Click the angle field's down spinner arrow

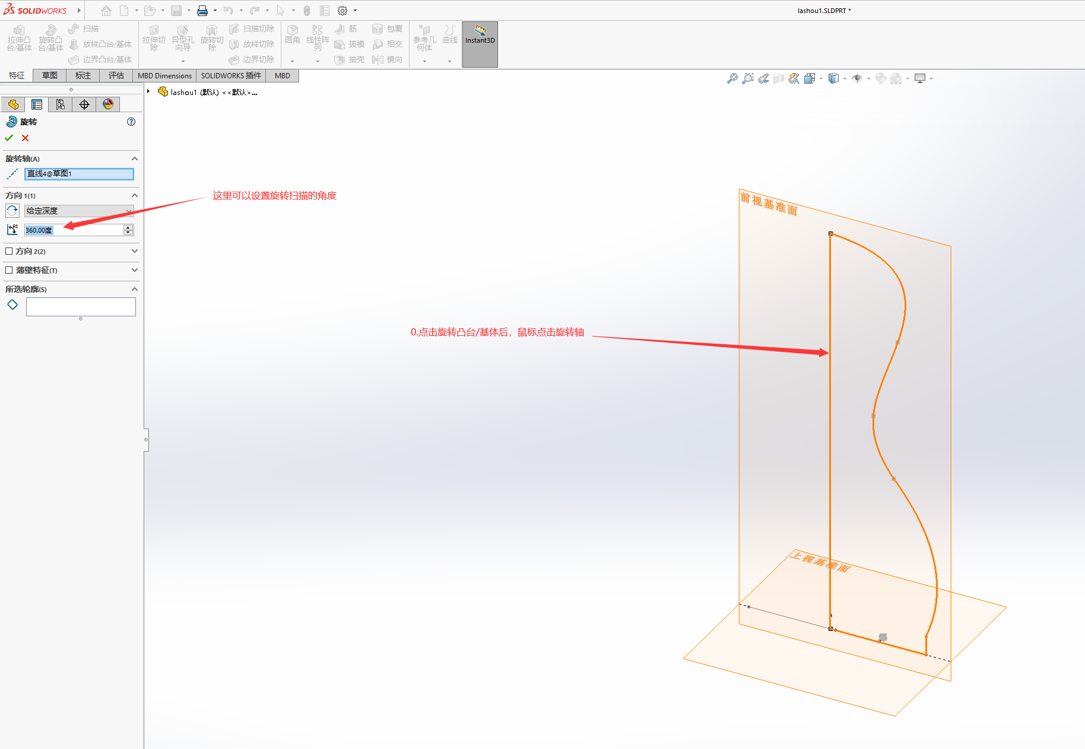click(128, 233)
